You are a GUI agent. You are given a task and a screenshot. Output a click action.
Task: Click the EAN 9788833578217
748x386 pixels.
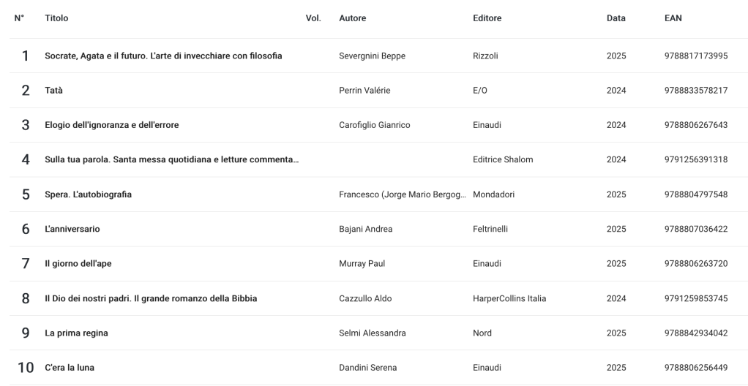point(691,91)
